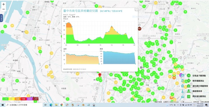This screenshot has height=107, width=209.
Task: Zoom out of the map
Action: point(3,9)
